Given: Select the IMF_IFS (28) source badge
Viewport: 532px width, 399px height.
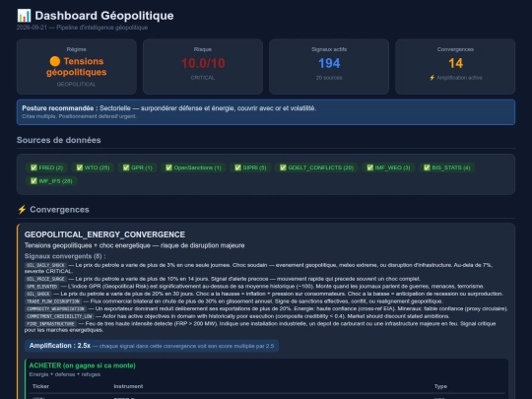Looking at the screenshot, I should (x=51, y=181).
